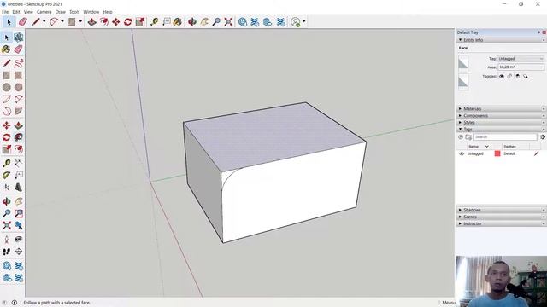Click Zoom Extents in the top toolbar

click(228, 22)
